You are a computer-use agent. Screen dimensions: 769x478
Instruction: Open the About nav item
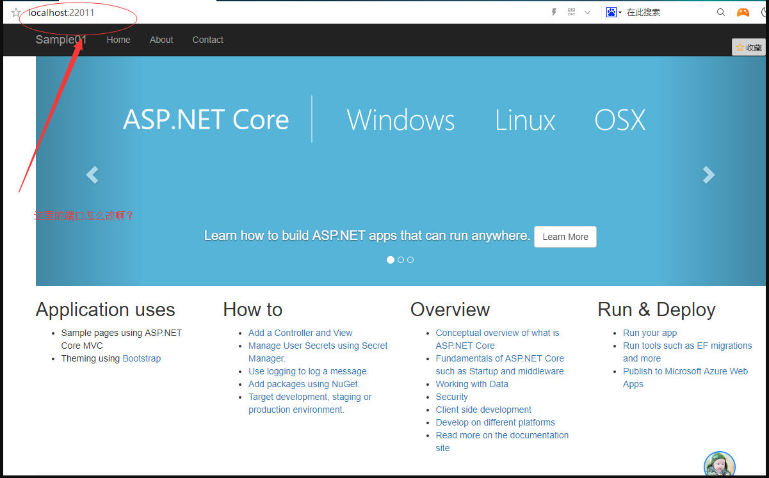tap(161, 40)
